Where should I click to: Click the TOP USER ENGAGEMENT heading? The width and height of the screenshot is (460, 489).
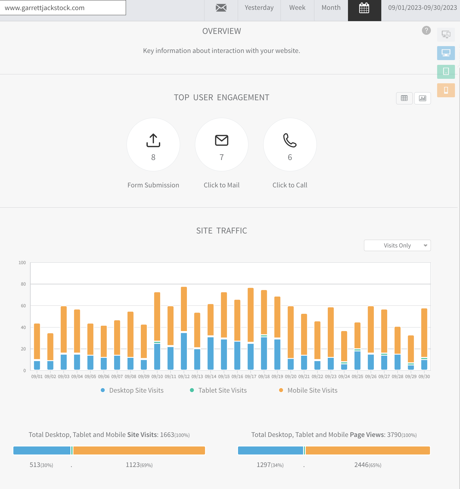[222, 98]
